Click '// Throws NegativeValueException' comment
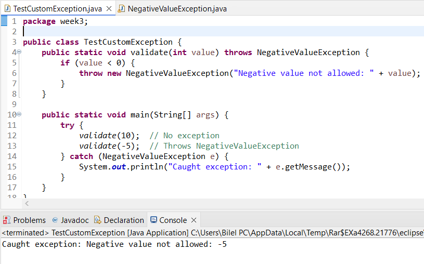The image size is (424, 264). pyautogui.click(x=224, y=146)
